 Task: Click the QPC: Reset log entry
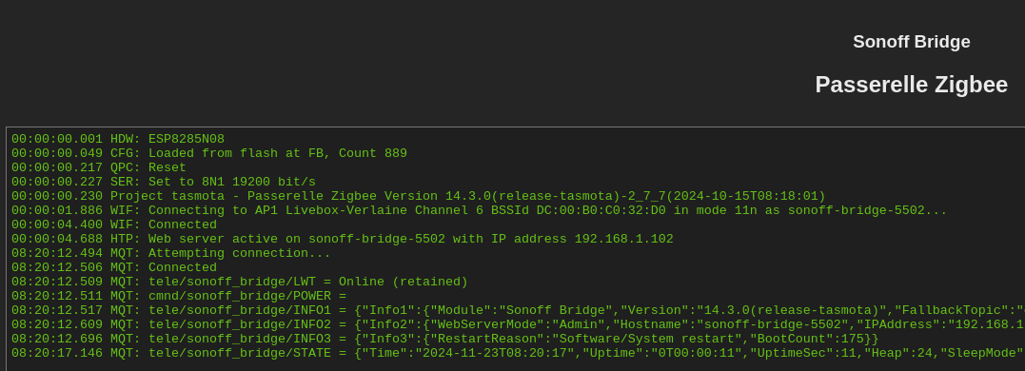[99, 167]
